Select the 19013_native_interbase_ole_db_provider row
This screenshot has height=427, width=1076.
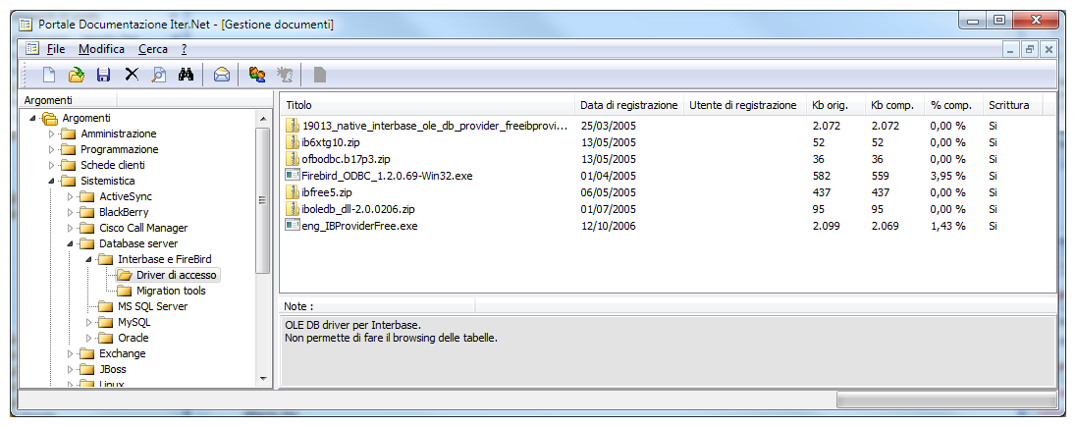[x=666, y=127]
